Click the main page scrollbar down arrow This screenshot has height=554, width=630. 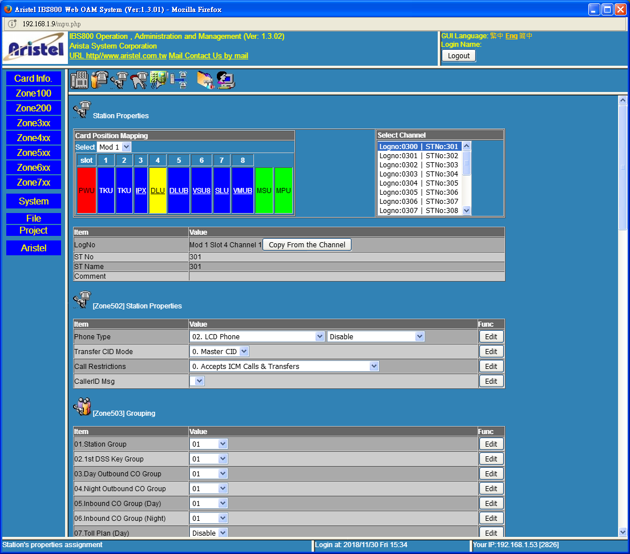623,532
